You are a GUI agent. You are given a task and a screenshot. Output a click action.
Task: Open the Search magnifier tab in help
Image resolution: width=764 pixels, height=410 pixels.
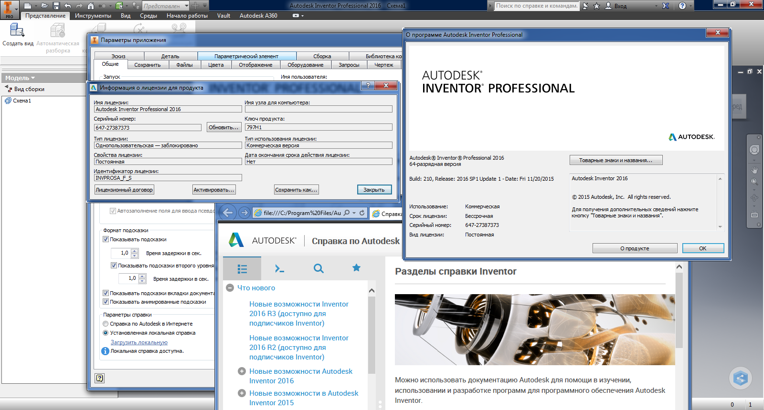(x=318, y=269)
